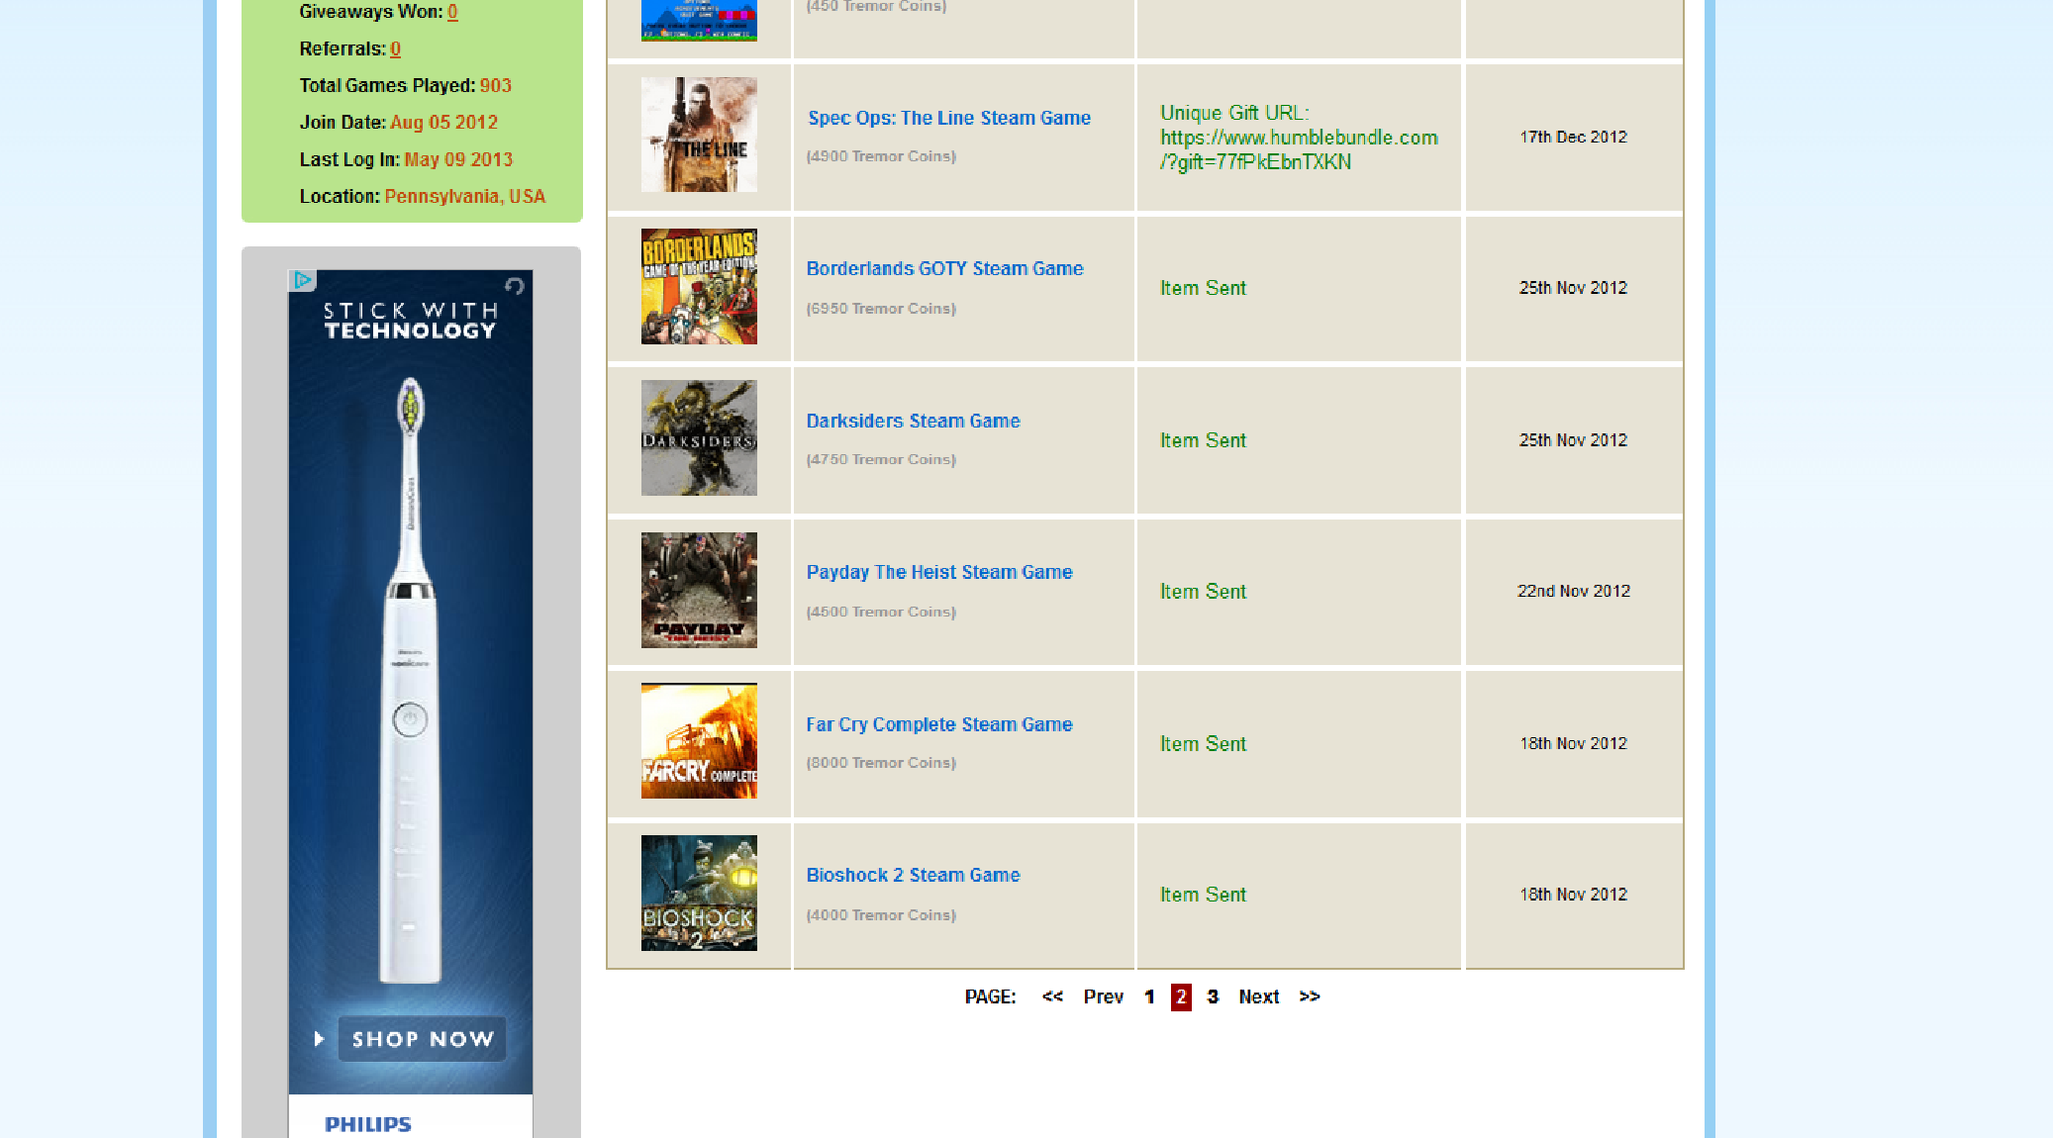The height and width of the screenshot is (1138, 2053).
Task: Go to Prev page
Action: click(x=1103, y=996)
